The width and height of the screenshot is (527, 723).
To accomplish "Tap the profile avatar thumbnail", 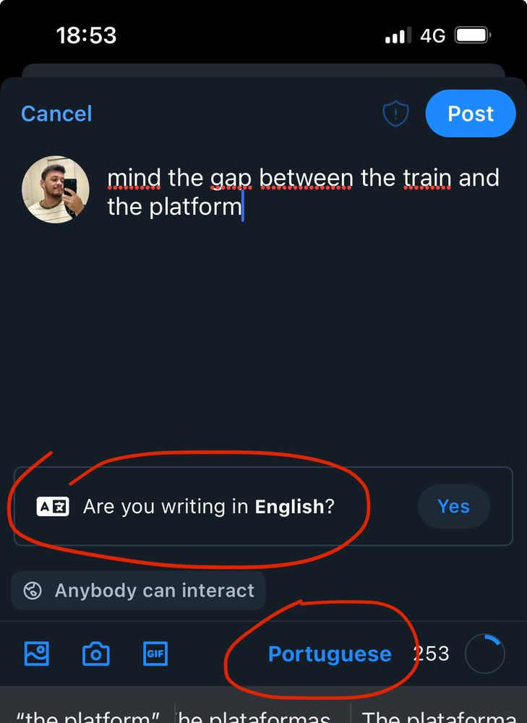I will pos(56,189).
